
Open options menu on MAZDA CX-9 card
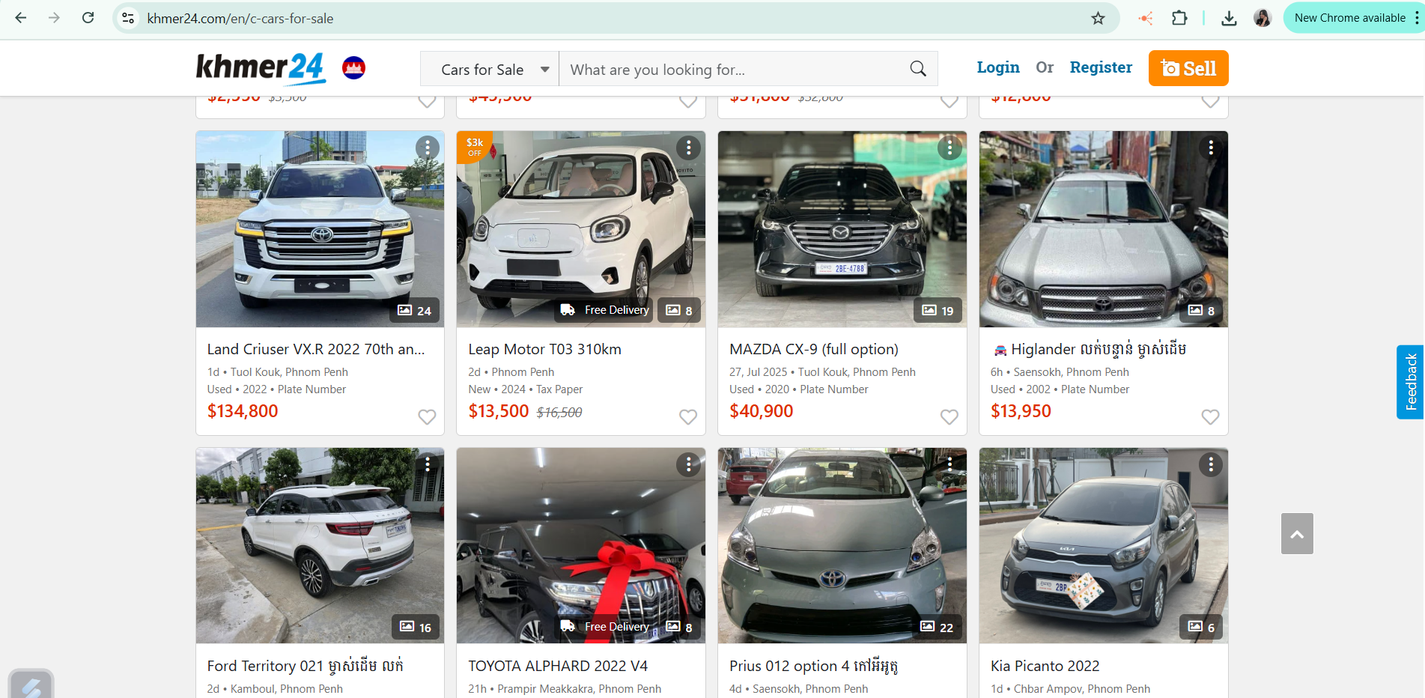950,148
